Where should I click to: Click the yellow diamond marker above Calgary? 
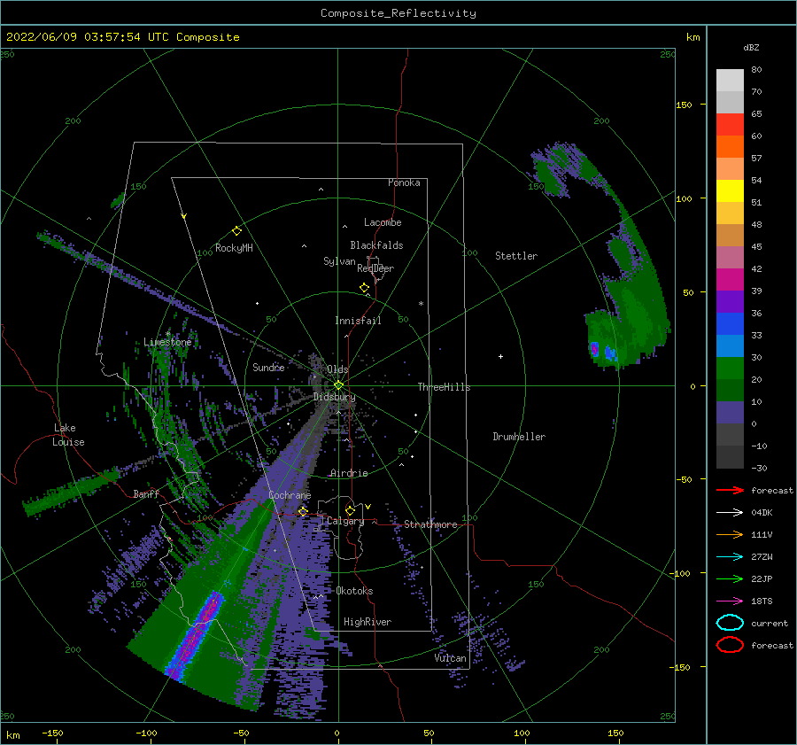(x=350, y=510)
